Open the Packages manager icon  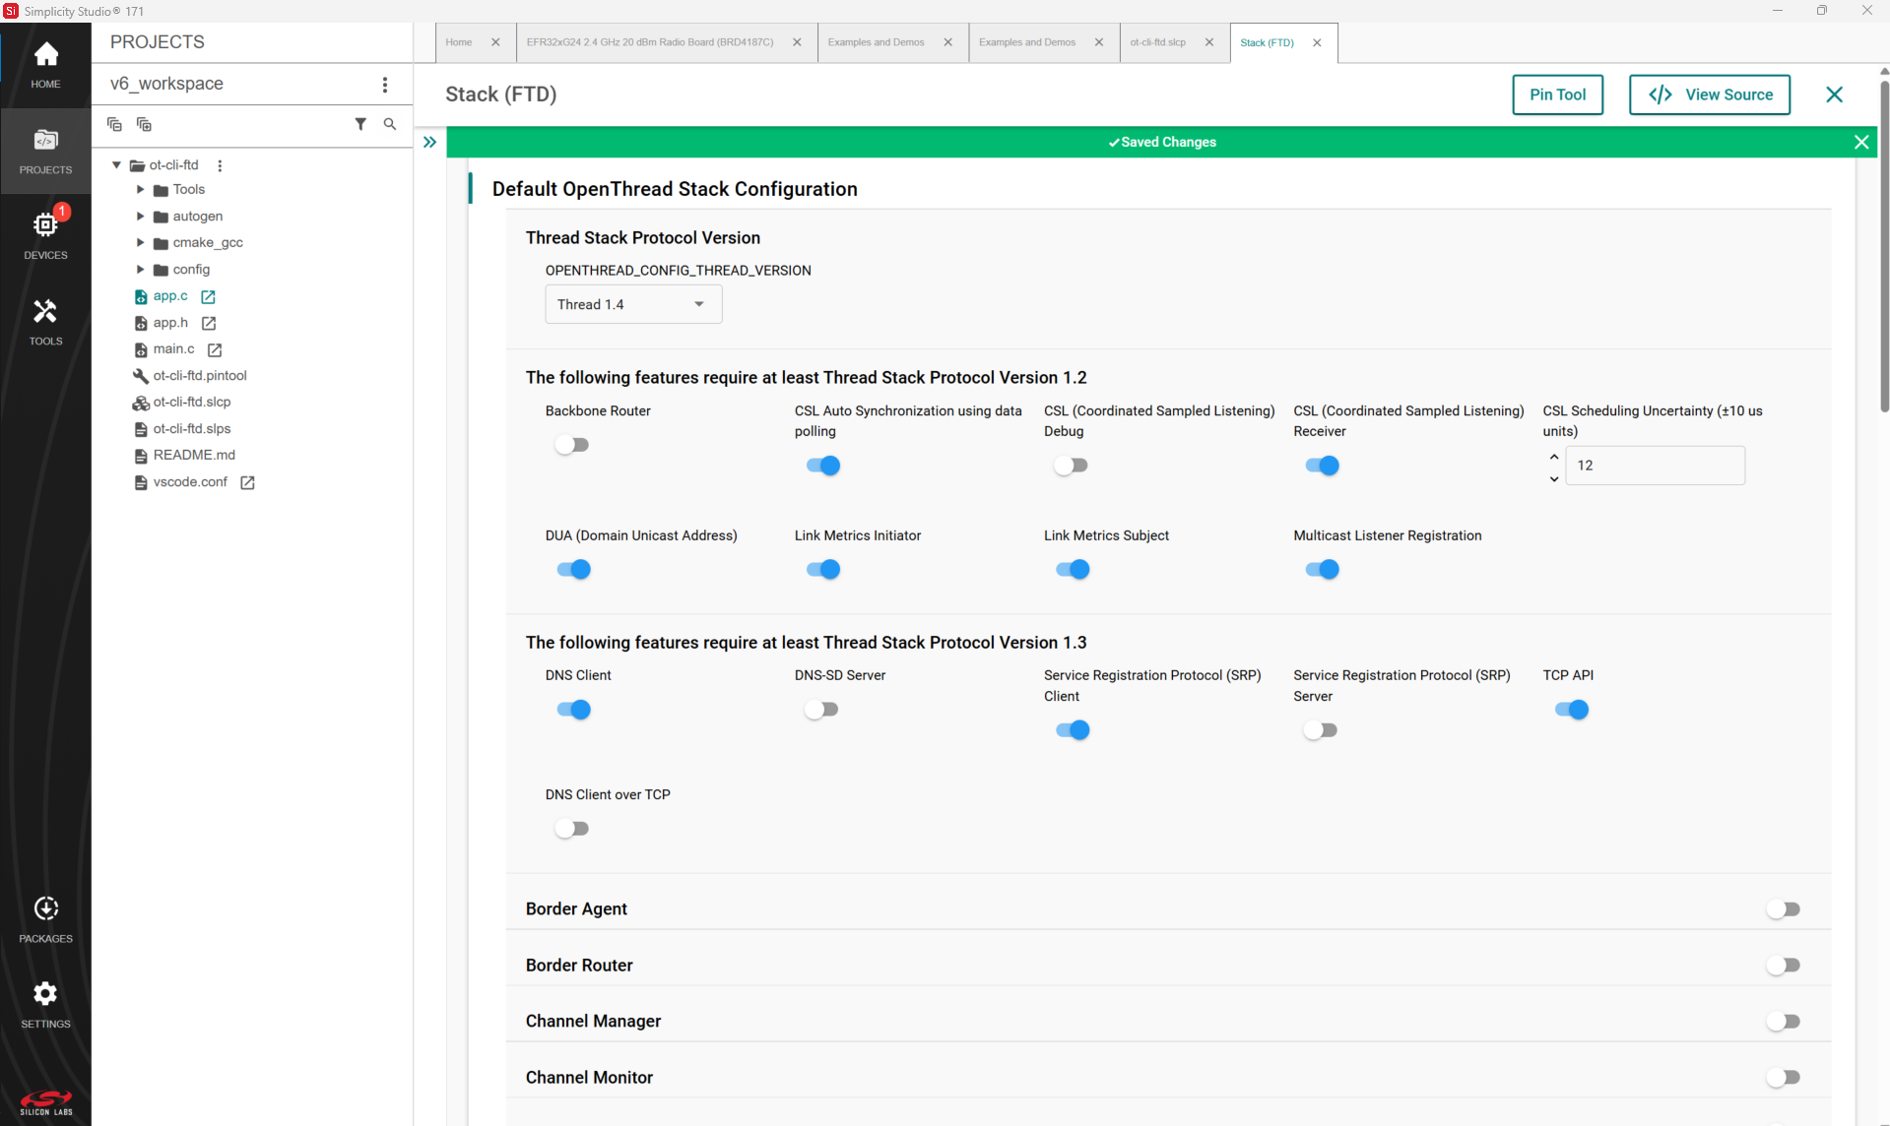click(x=45, y=919)
